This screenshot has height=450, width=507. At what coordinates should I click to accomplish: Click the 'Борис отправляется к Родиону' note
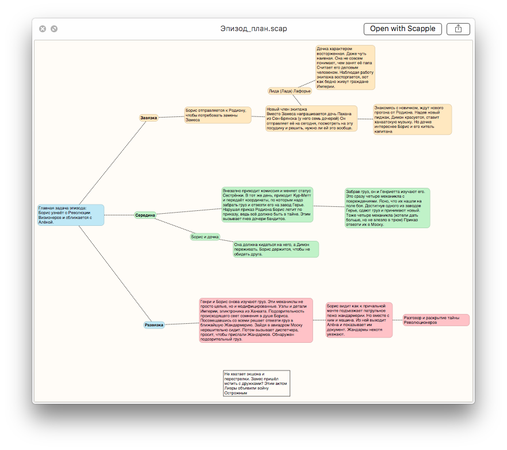click(218, 115)
